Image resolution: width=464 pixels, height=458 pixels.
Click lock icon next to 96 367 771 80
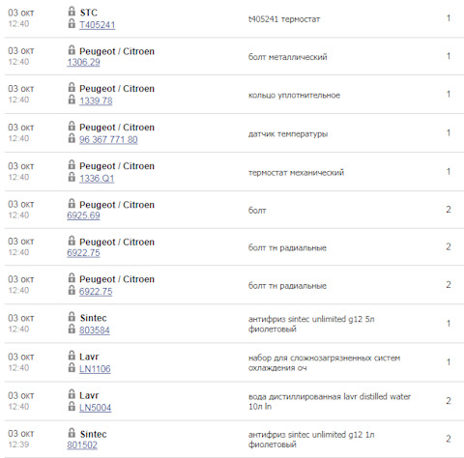72,138
